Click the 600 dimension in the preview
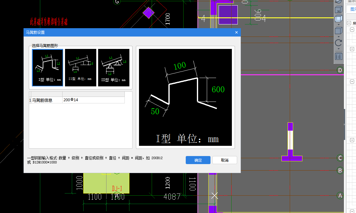 (218, 89)
